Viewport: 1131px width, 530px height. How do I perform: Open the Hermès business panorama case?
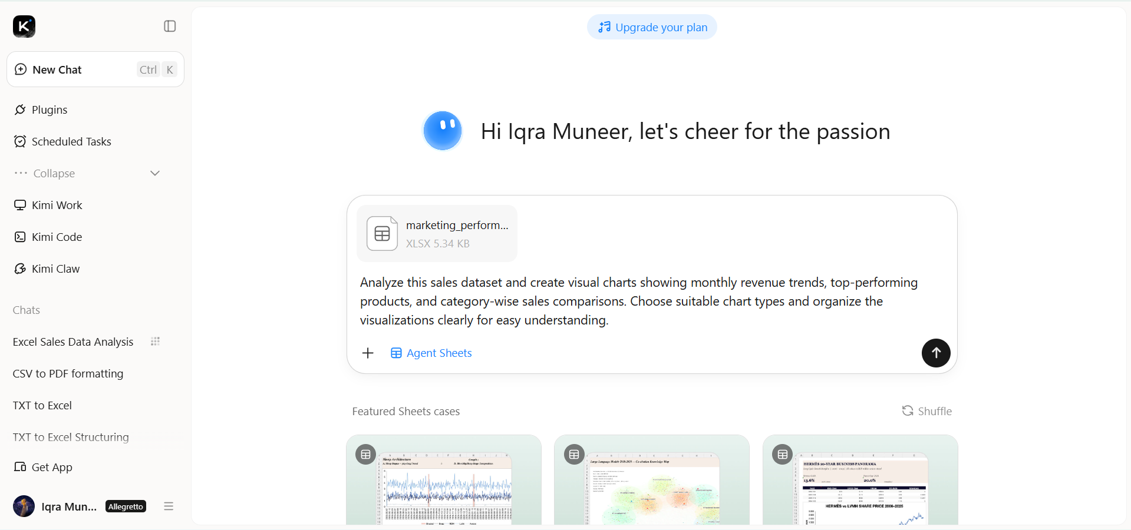click(x=860, y=480)
